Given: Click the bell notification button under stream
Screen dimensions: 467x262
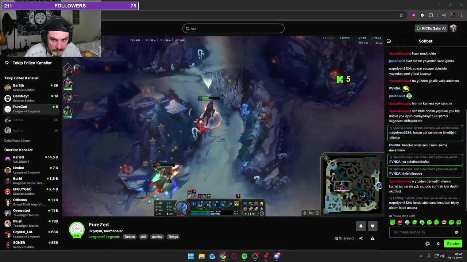Looking at the screenshot, I should 361,226.
